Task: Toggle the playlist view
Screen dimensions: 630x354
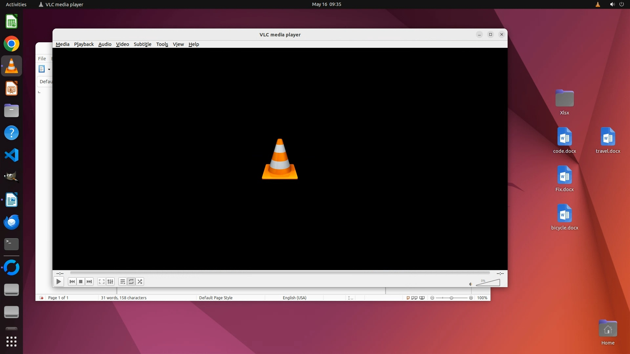Action: pos(122,282)
